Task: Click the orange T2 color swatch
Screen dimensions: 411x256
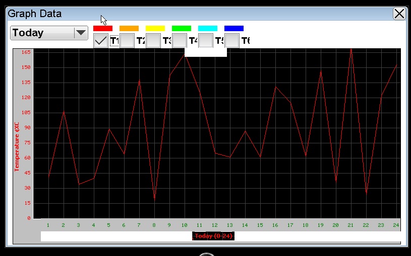Action: point(129,28)
